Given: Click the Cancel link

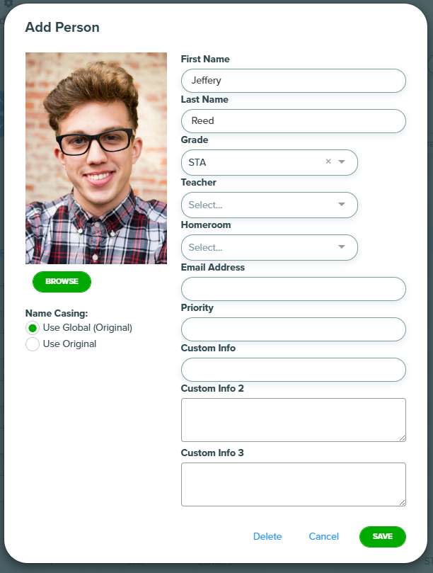Looking at the screenshot, I should [324, 536].
